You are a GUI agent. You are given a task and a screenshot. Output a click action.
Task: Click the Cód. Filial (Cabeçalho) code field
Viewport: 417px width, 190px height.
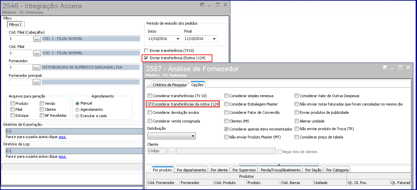click(x=21, y=39)
